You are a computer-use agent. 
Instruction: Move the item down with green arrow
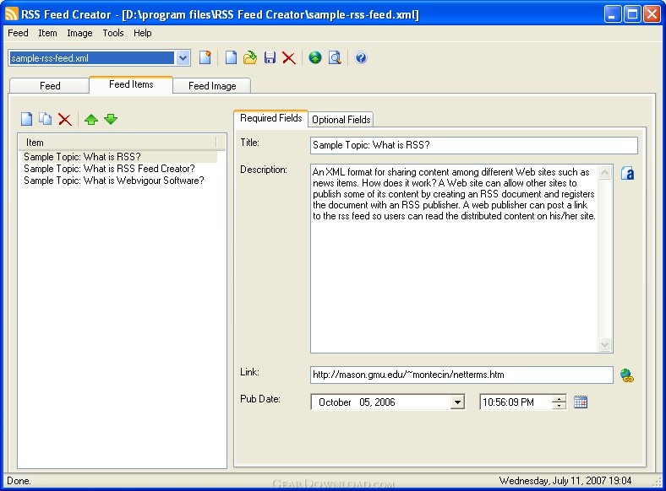tap(111, 119)
